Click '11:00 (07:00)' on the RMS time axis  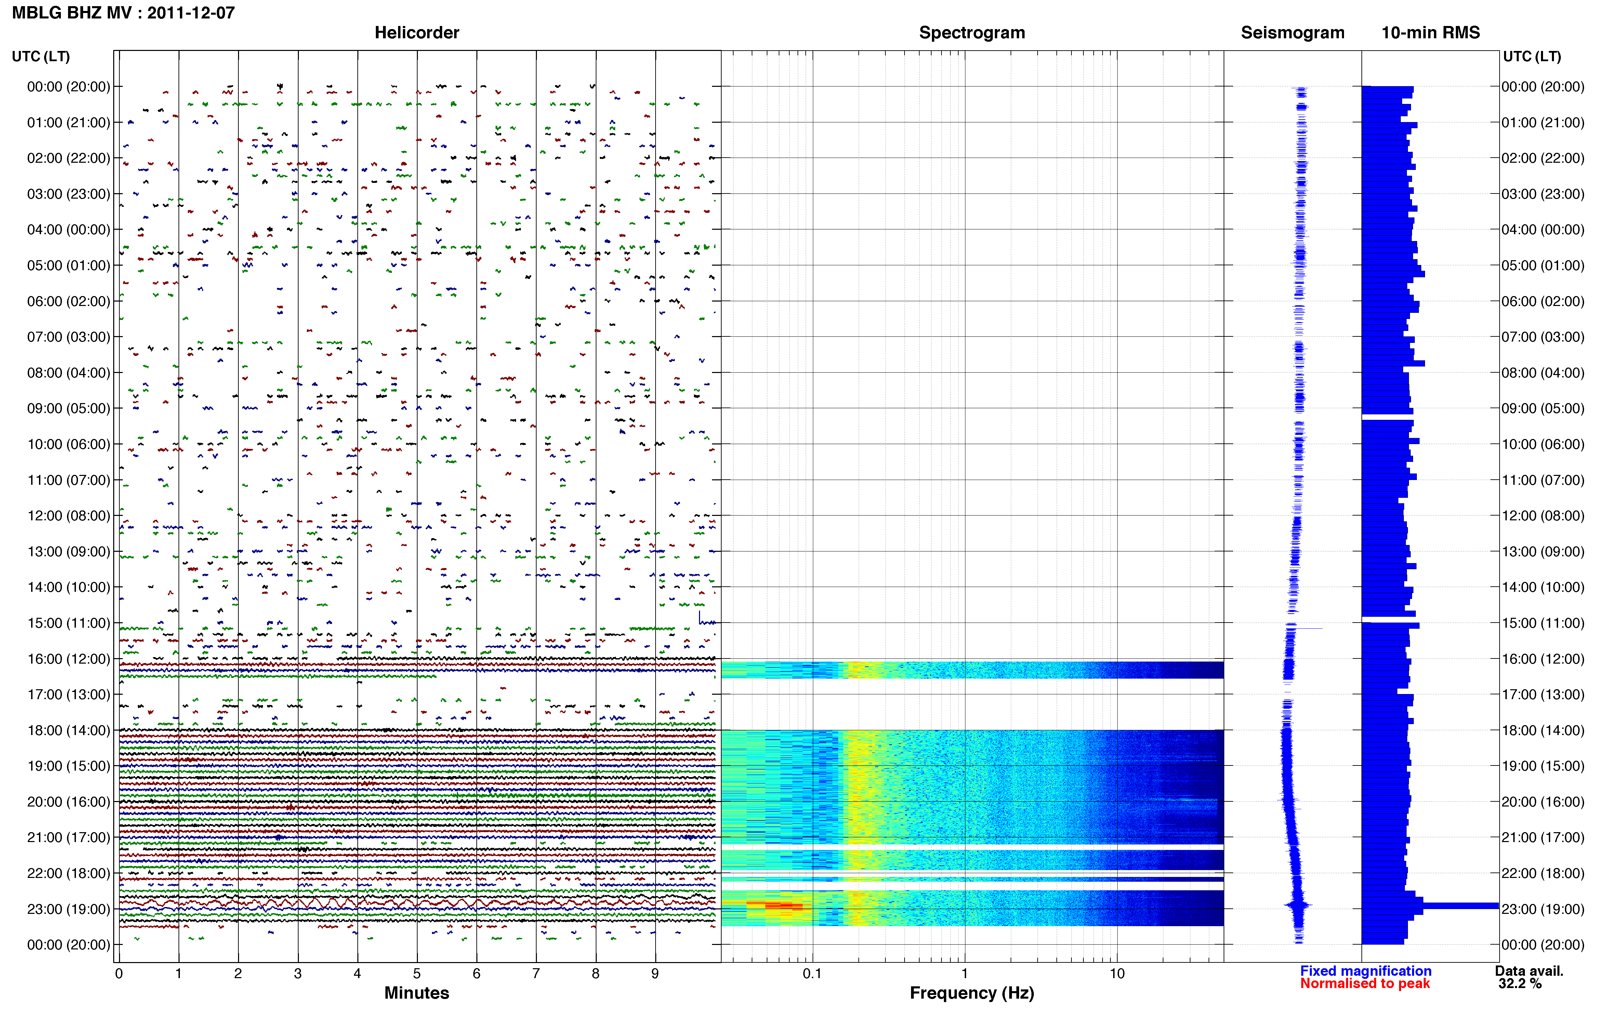click(1543, 480)
